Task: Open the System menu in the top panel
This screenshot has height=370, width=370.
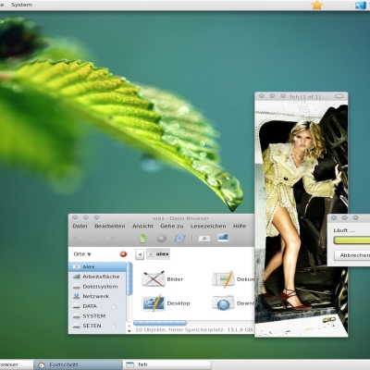Action: pyautogui.click(x=21, y=5)
